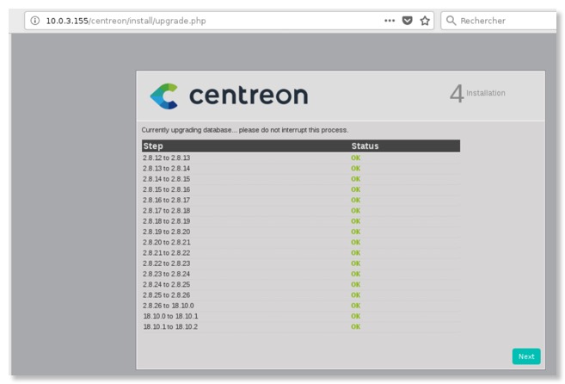Click the step 4 Installation indicator
Viewport: 565px width, 384px height.
click(477, 94)
